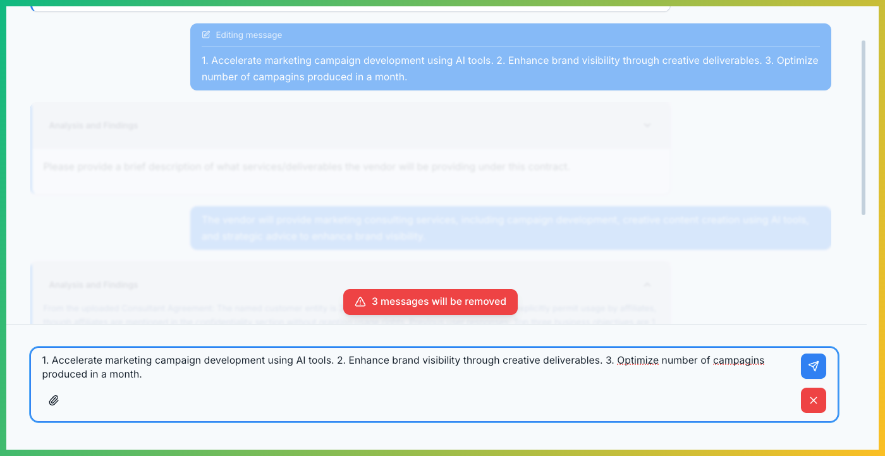The image size is (885, 456).
Task: Click the 'Please provide a brief description' prompt text
Action: pos(307,167)
